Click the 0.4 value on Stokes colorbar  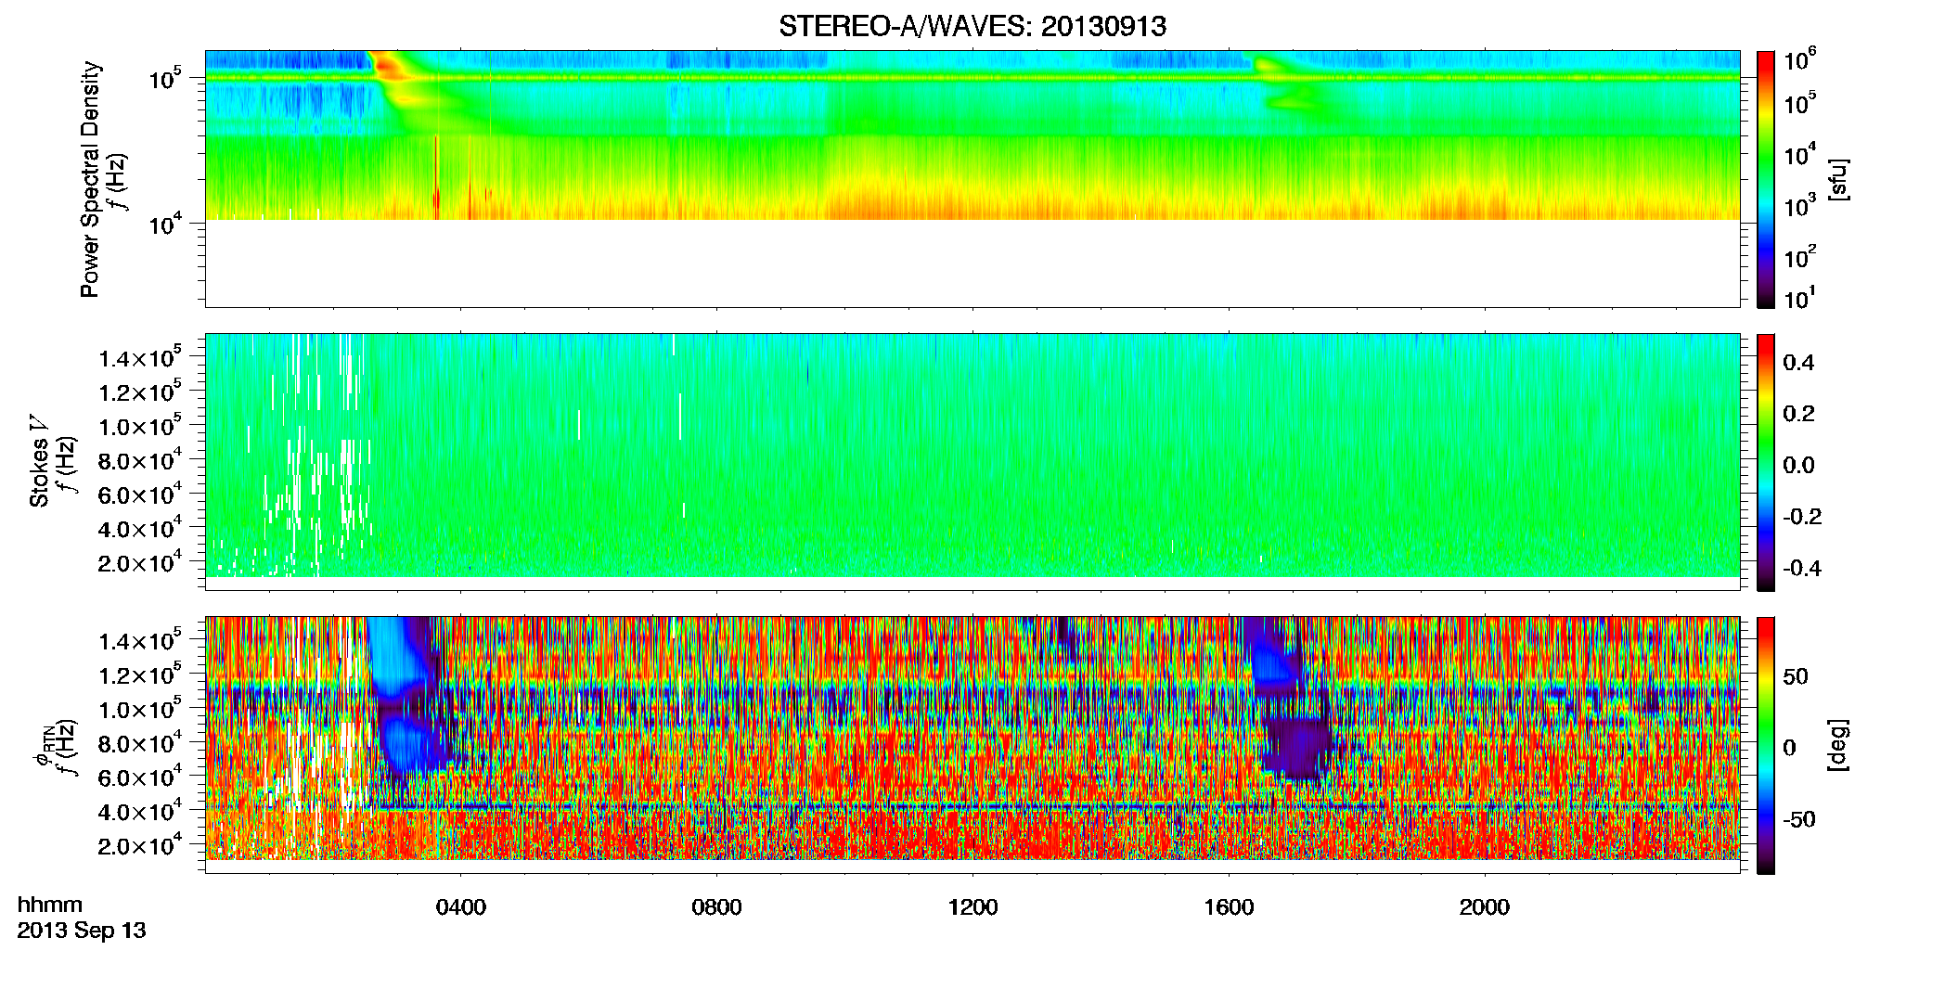click(1798, 363)
